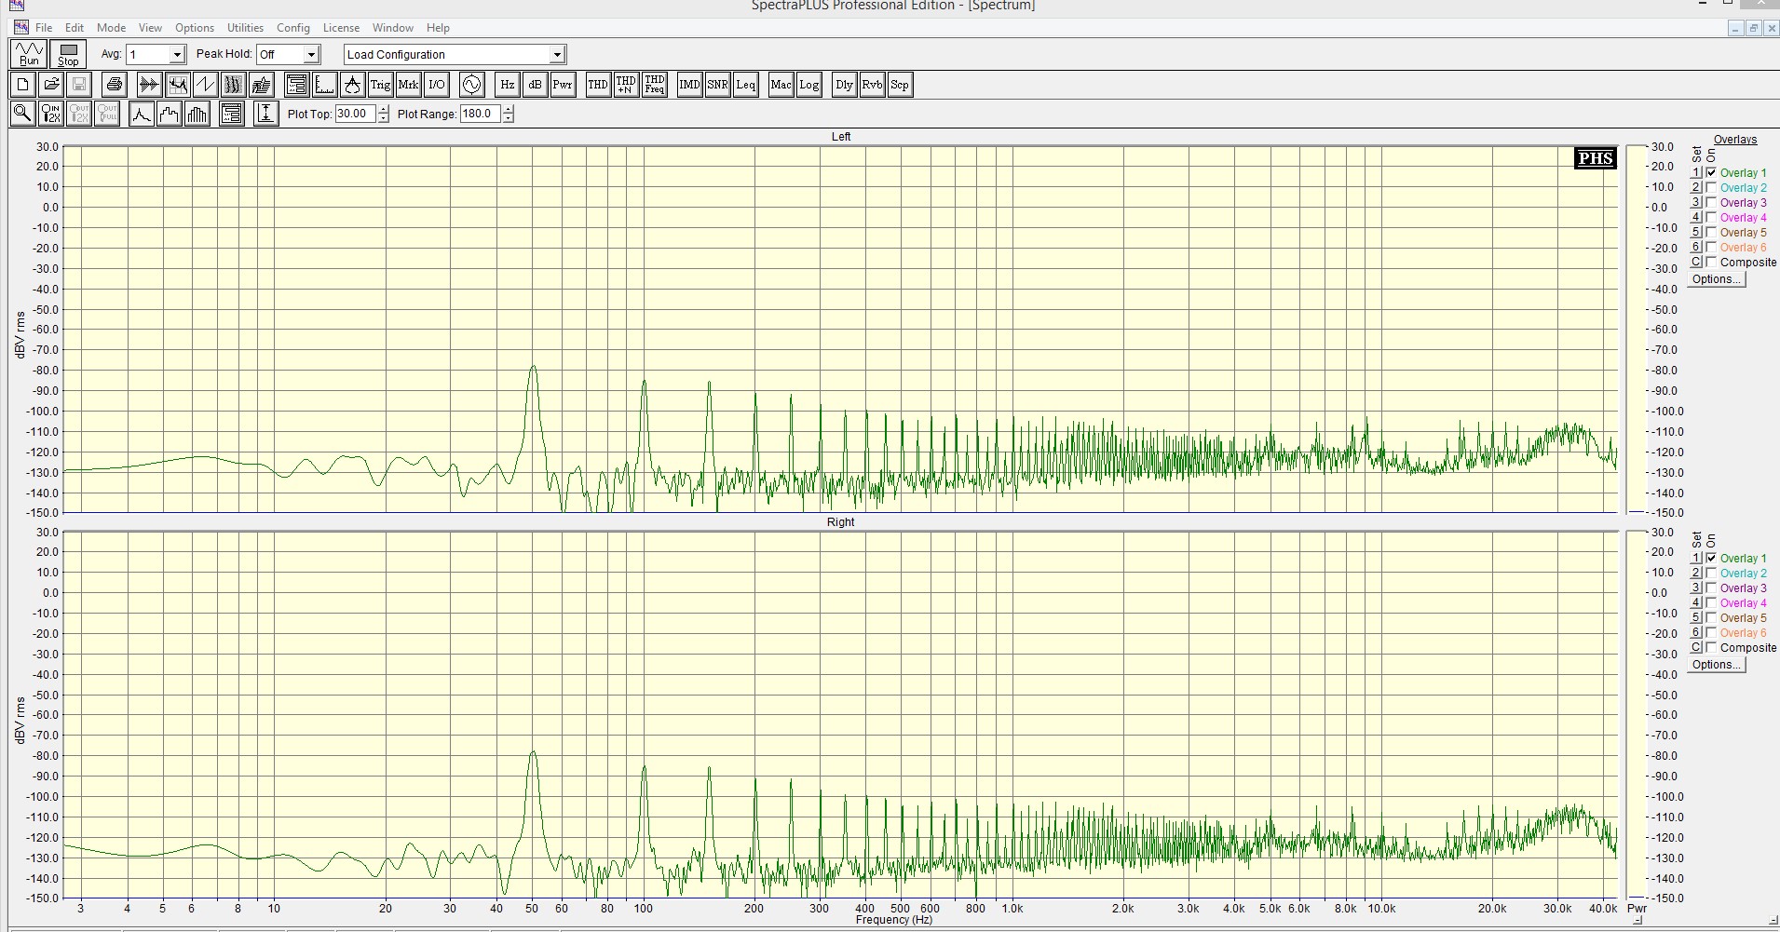
Task: Expand the Load Configuration dropdown
Action: (557, 55)
